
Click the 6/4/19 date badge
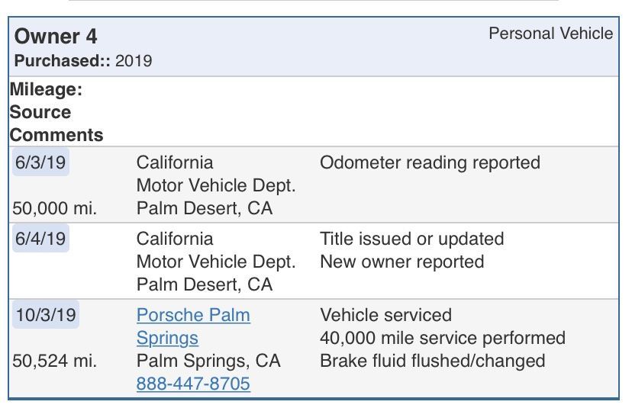pos(40,239)
